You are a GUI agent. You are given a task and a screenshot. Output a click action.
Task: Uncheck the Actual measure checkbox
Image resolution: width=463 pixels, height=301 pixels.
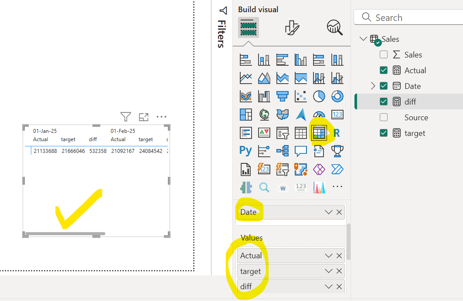pos(384,70)
